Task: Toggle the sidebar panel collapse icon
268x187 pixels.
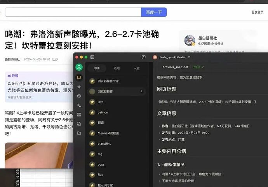Action: (x=92, y=57)
